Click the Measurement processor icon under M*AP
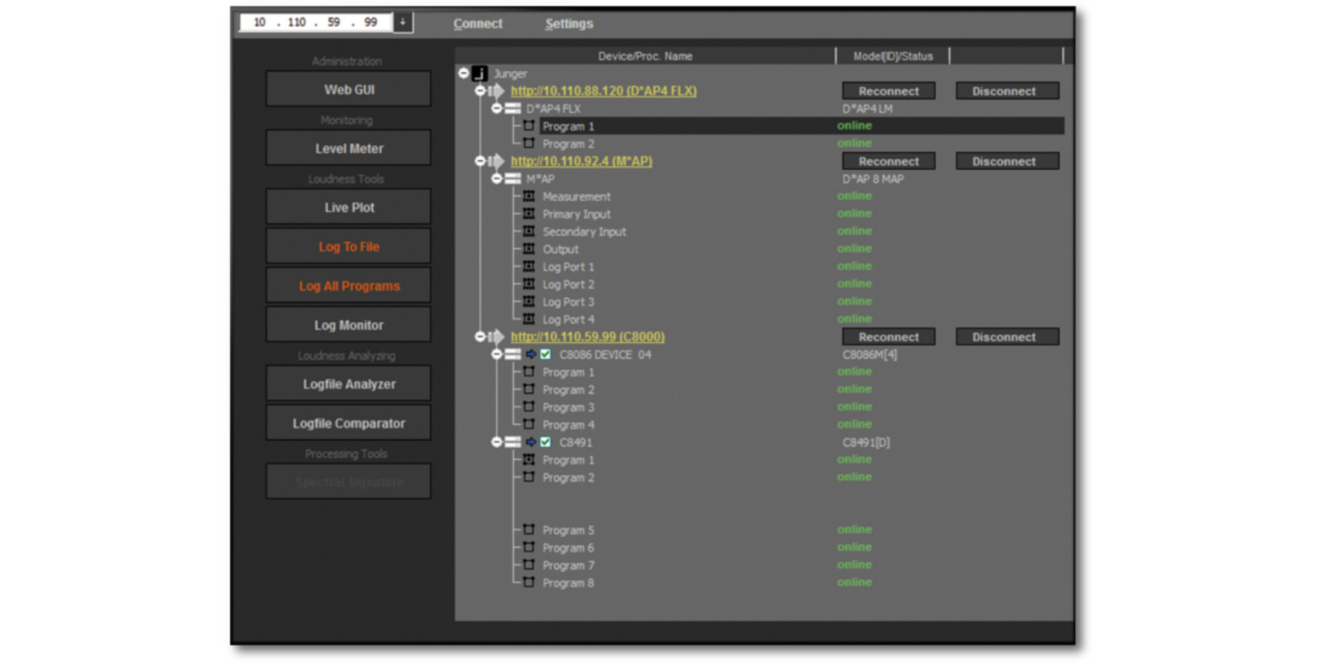The image size is (1321, 667). (528, 195)
